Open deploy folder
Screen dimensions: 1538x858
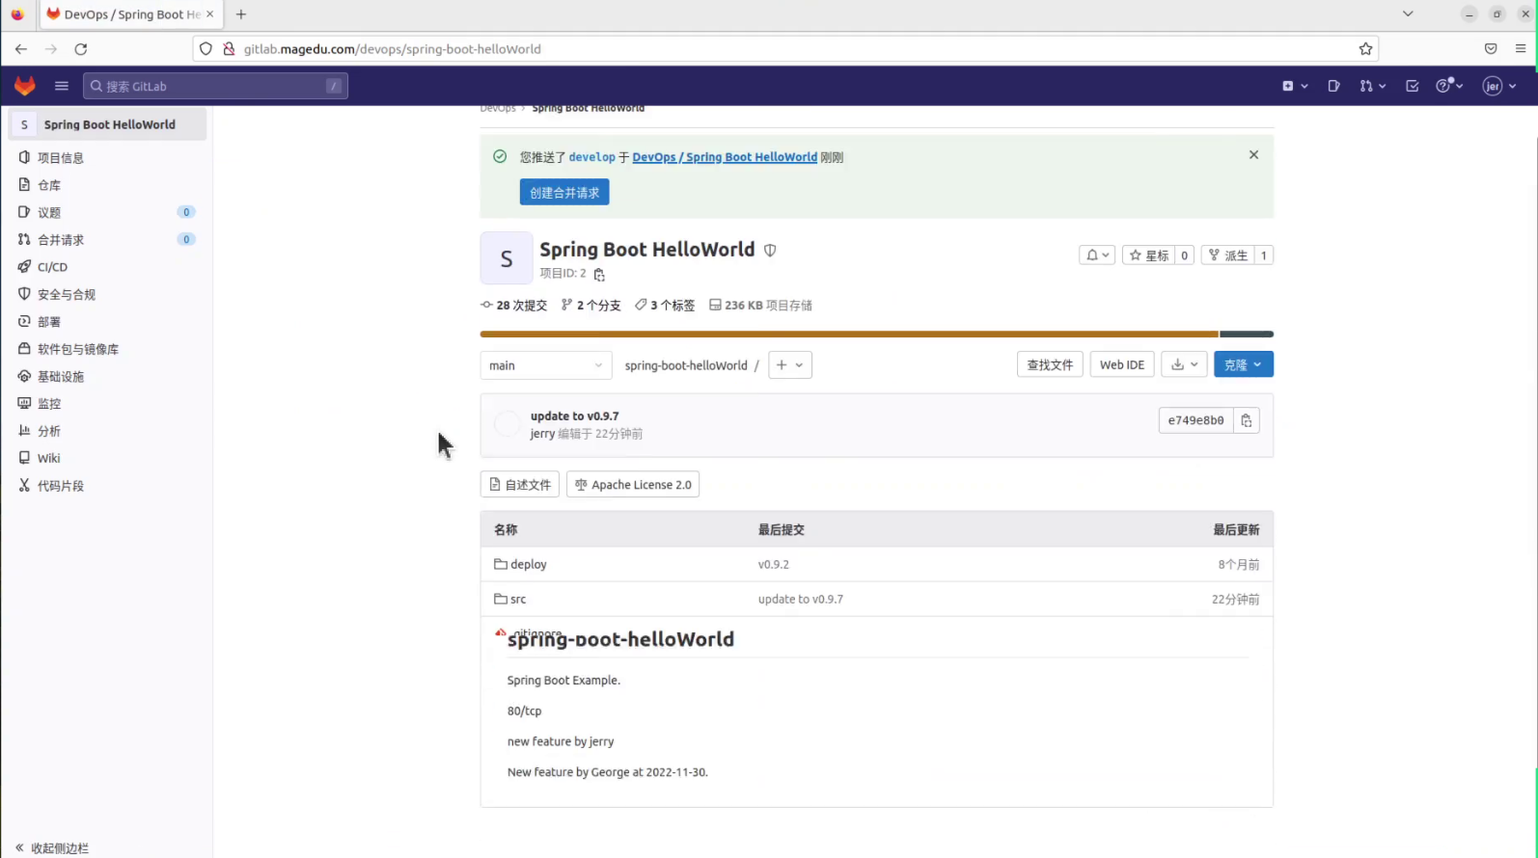[528, 564]
